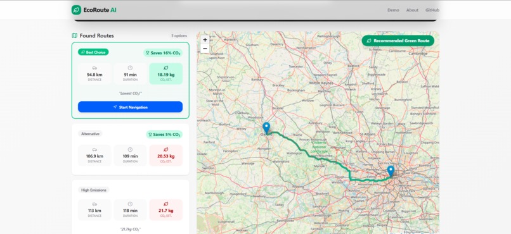Click the clock icon above 118 min

click(130, 204)
